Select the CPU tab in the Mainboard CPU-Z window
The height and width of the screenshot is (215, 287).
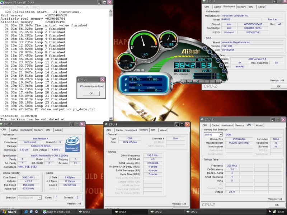point(207,7)
